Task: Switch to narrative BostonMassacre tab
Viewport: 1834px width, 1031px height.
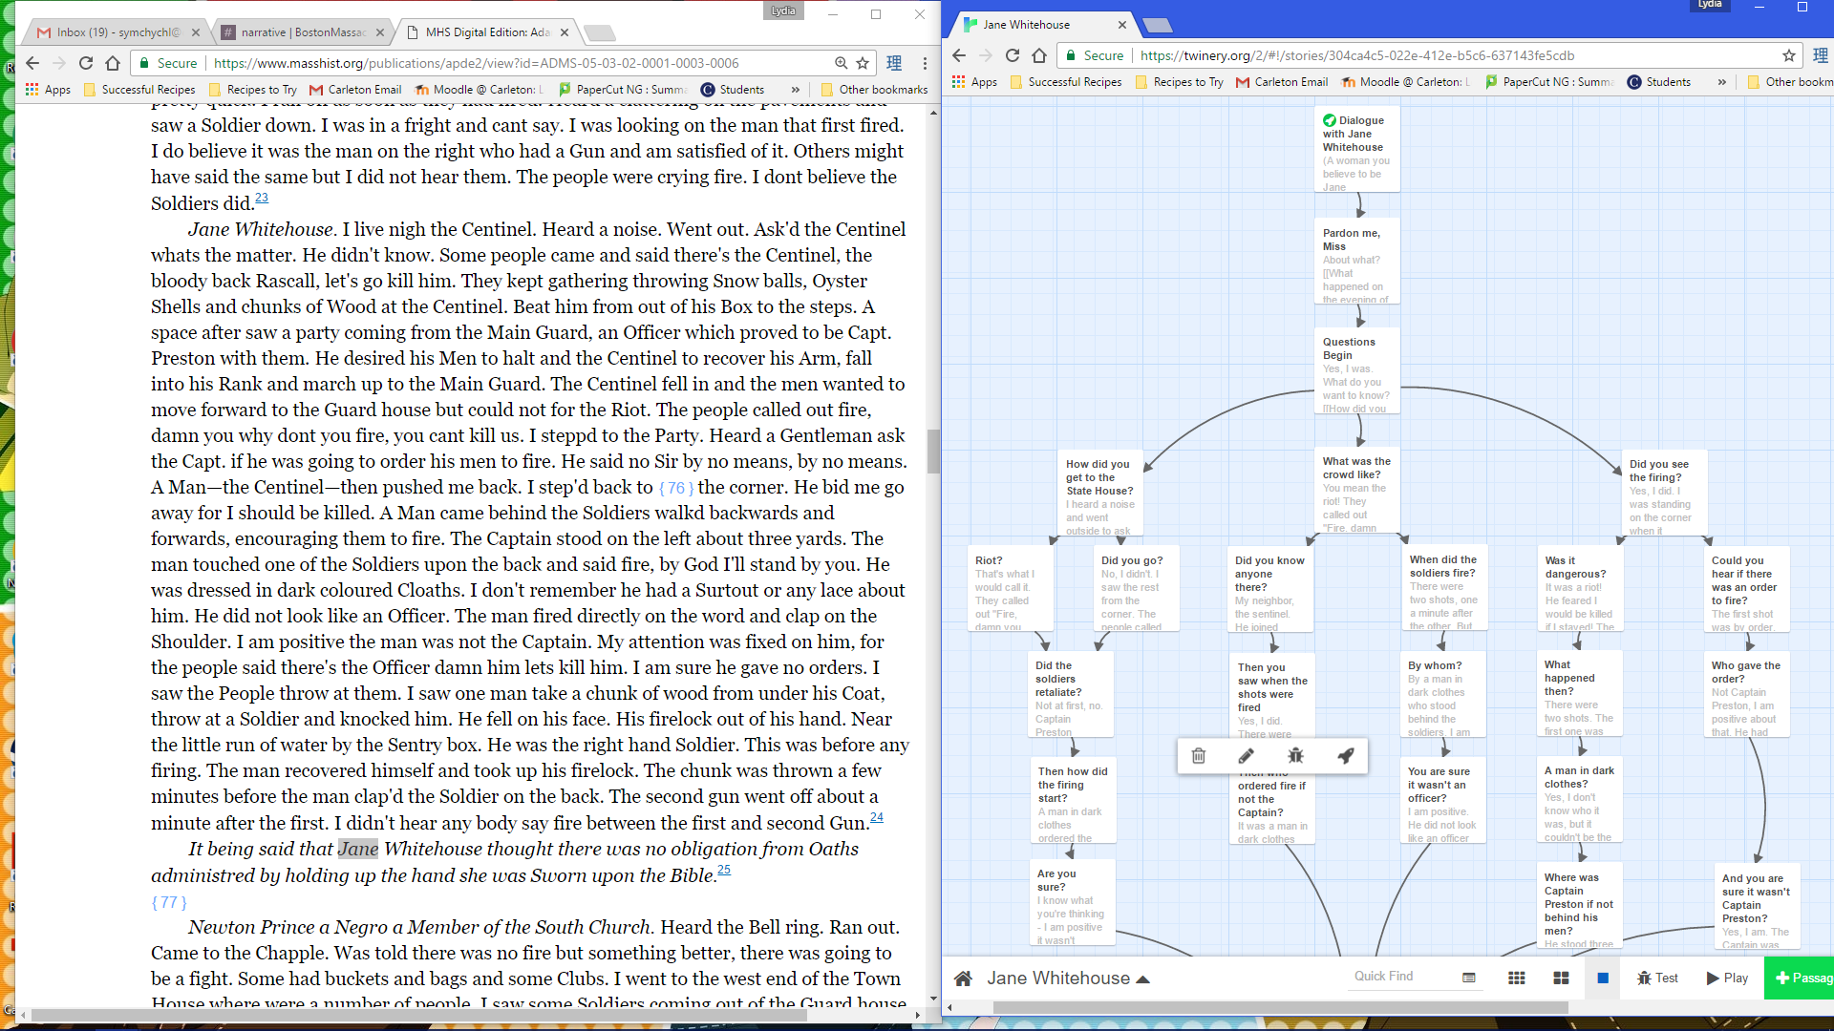Action: (302, 32)
